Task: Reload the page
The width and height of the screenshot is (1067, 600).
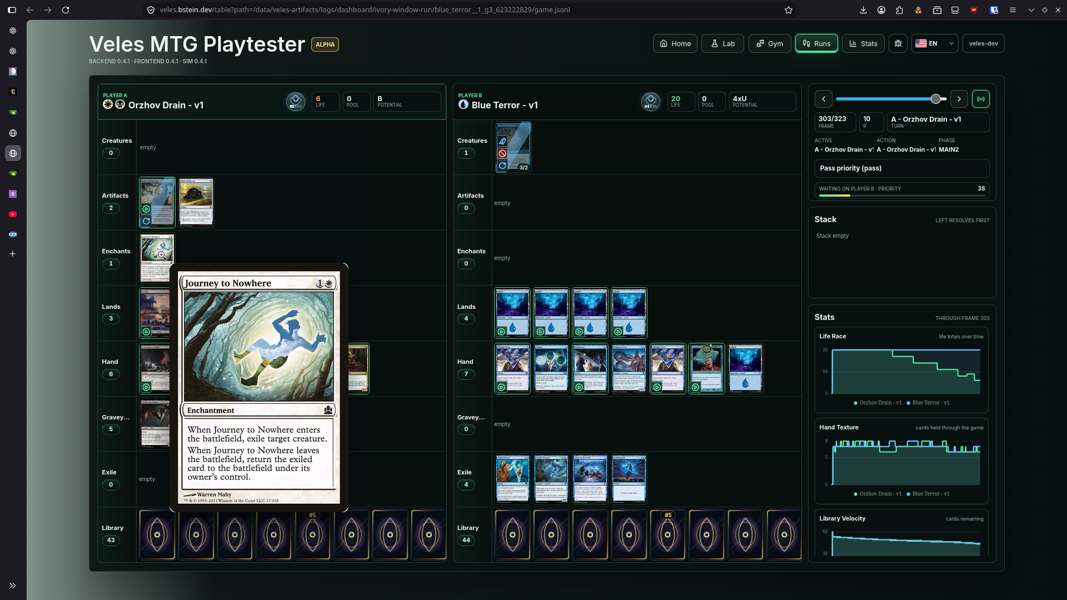Action: click(66, 10)
